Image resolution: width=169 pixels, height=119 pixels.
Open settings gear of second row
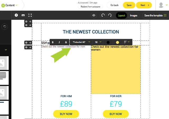[x=26, y=25]
